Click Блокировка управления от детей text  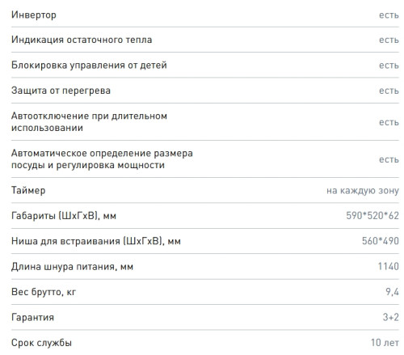[x=89, y=66]
